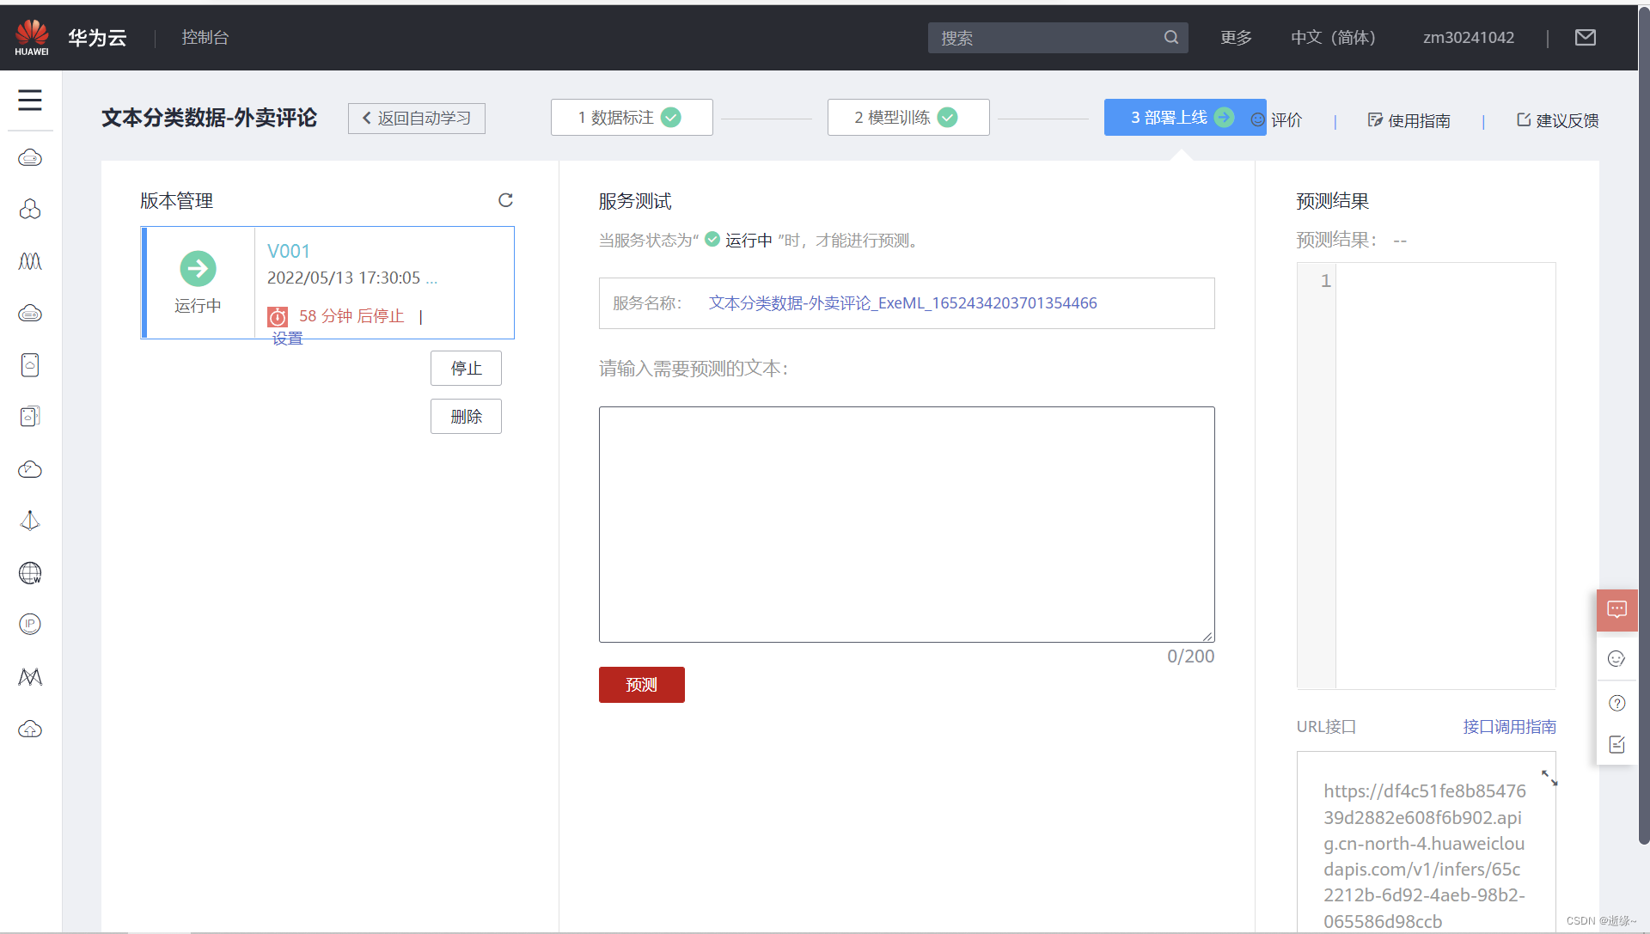Open the 接口调用指南 link

(x=1510, y=727)
